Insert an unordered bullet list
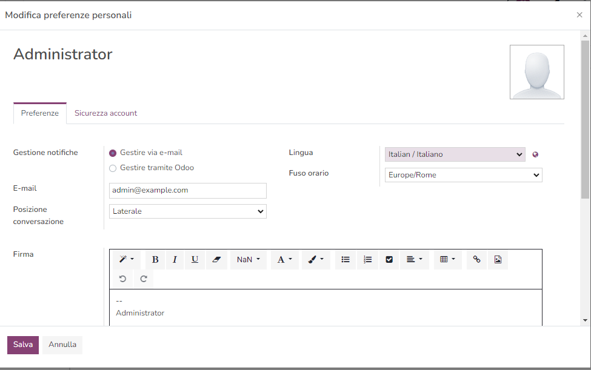 click(x=346, y=260)
